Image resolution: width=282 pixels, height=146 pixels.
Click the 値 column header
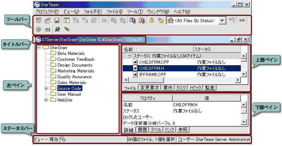207,98
